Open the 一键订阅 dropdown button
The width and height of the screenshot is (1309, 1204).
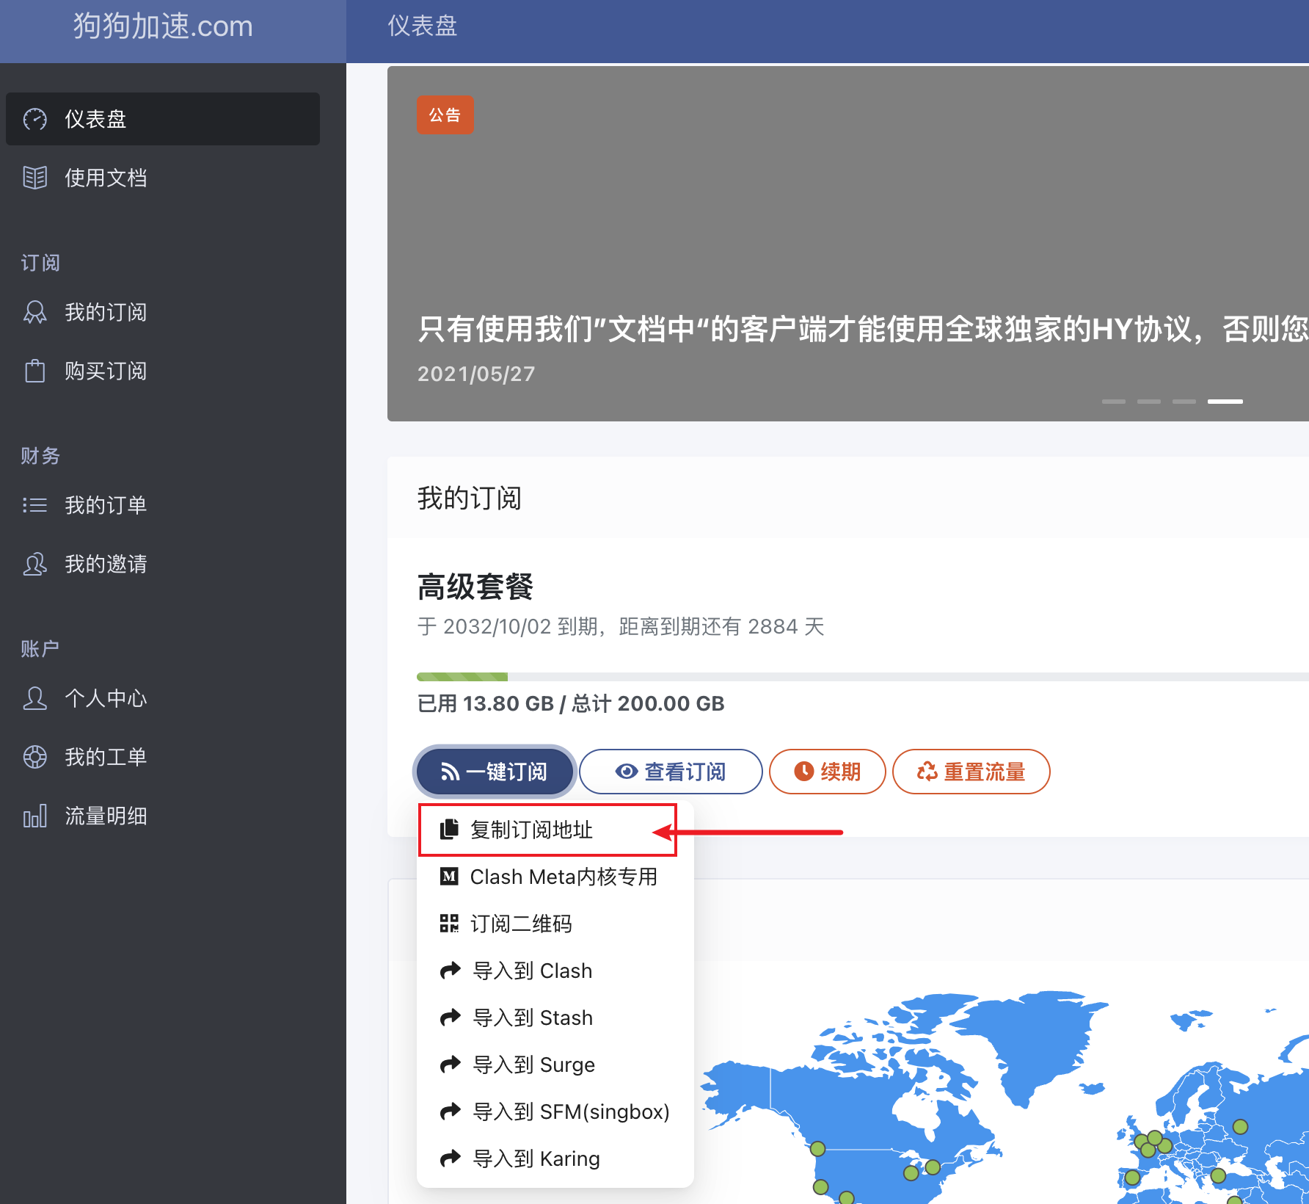494,771
